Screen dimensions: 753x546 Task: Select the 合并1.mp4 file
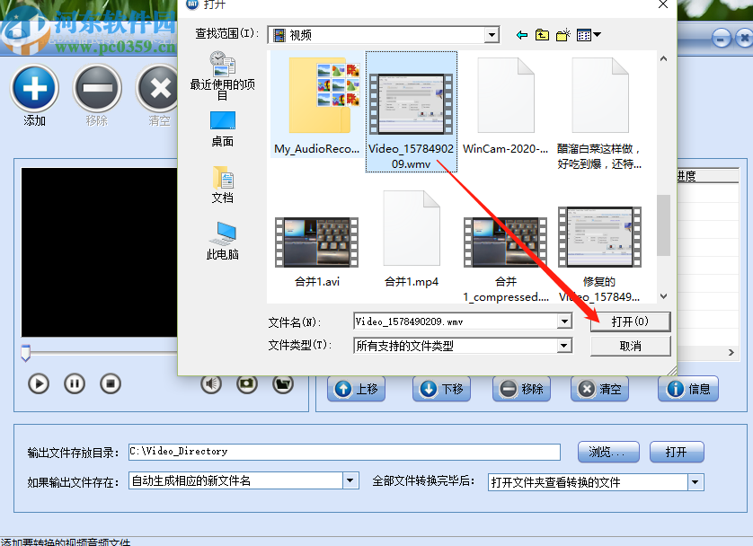pyautogui.click(x=412, y=240)
